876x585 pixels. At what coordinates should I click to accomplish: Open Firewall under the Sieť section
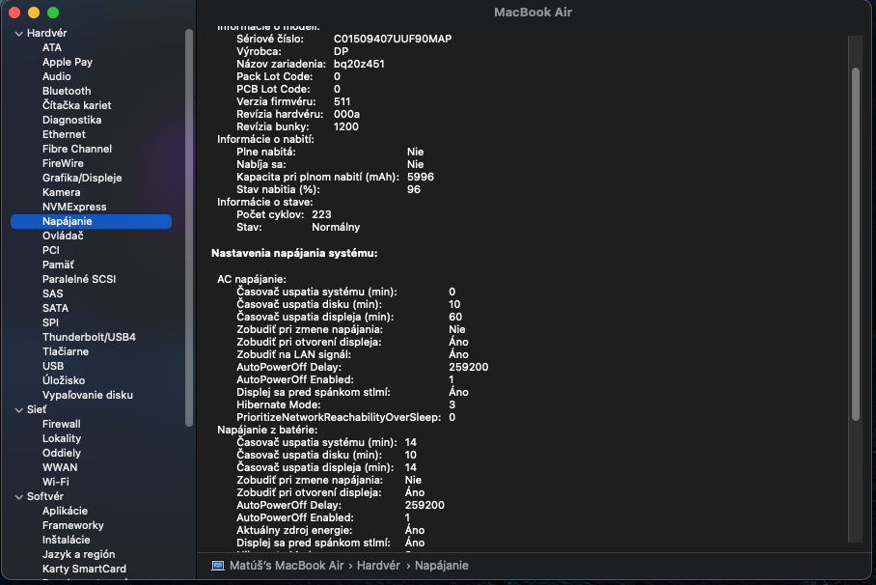[x=62, y=424]
